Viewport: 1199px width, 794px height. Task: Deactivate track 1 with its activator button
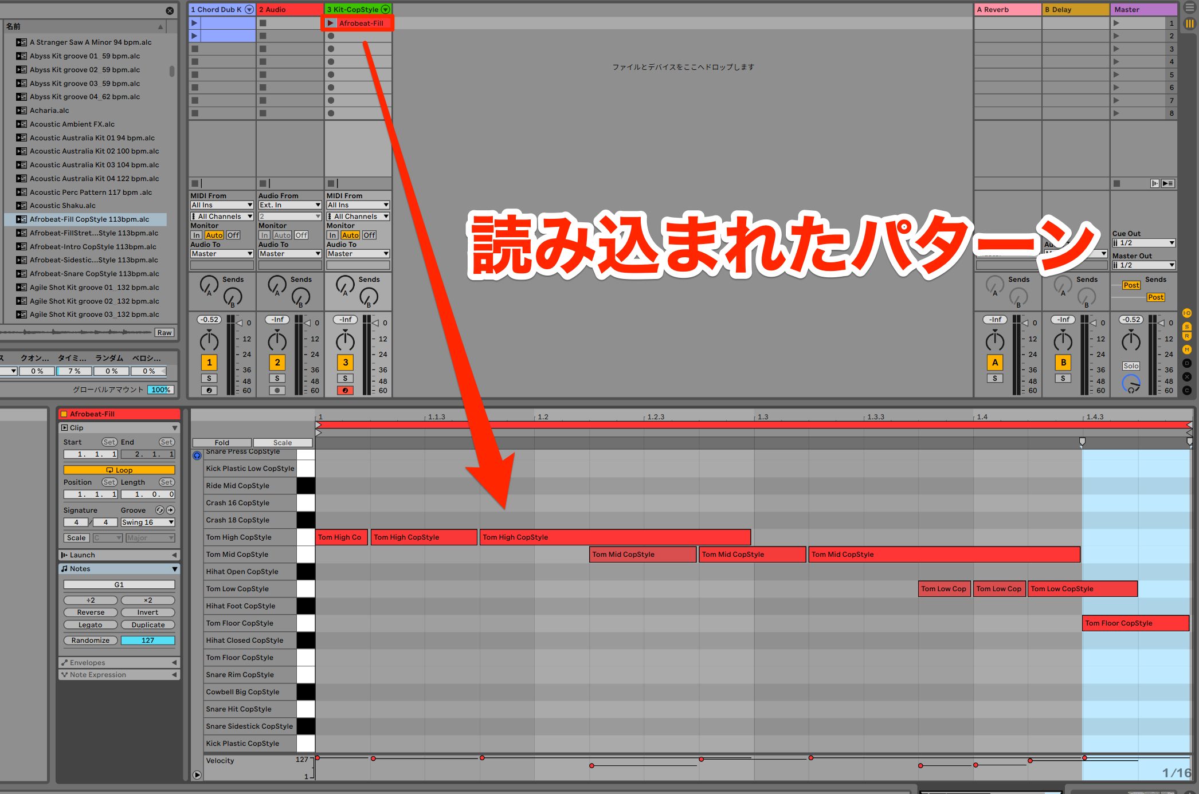[209, 363]
